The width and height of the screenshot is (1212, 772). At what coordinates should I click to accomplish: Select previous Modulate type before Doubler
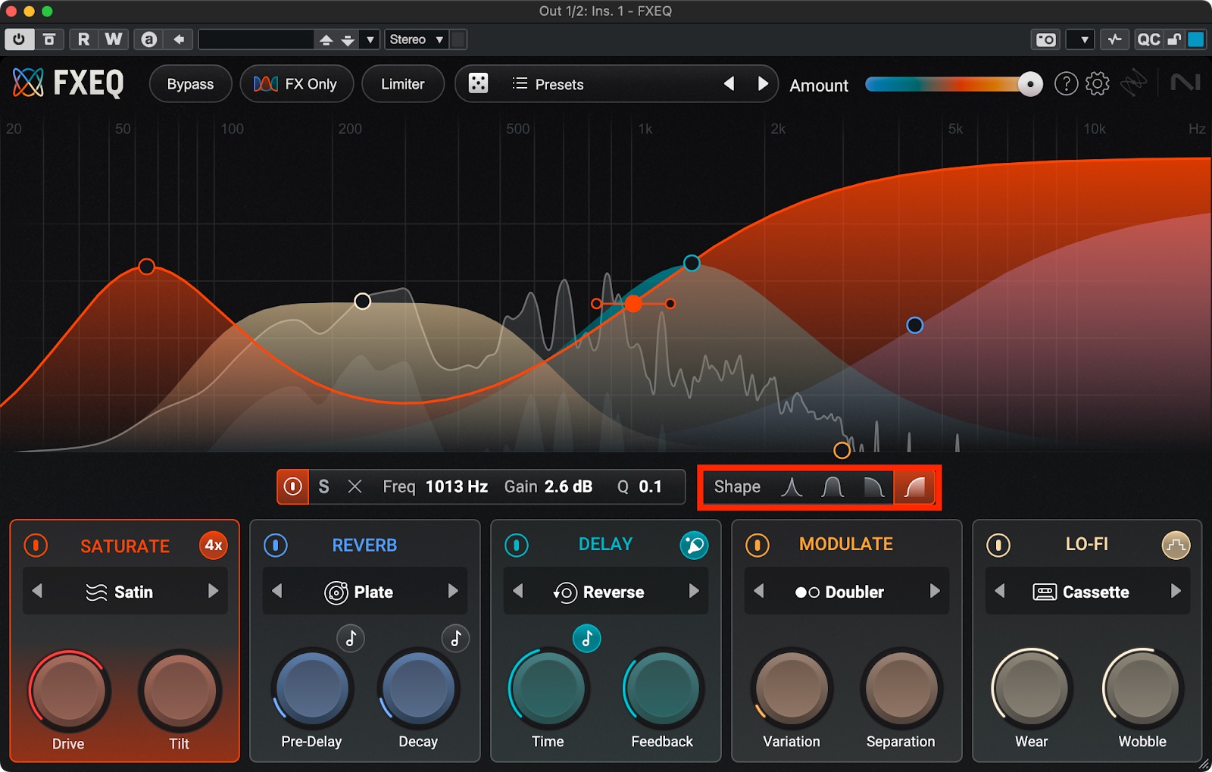click(759, 591)
